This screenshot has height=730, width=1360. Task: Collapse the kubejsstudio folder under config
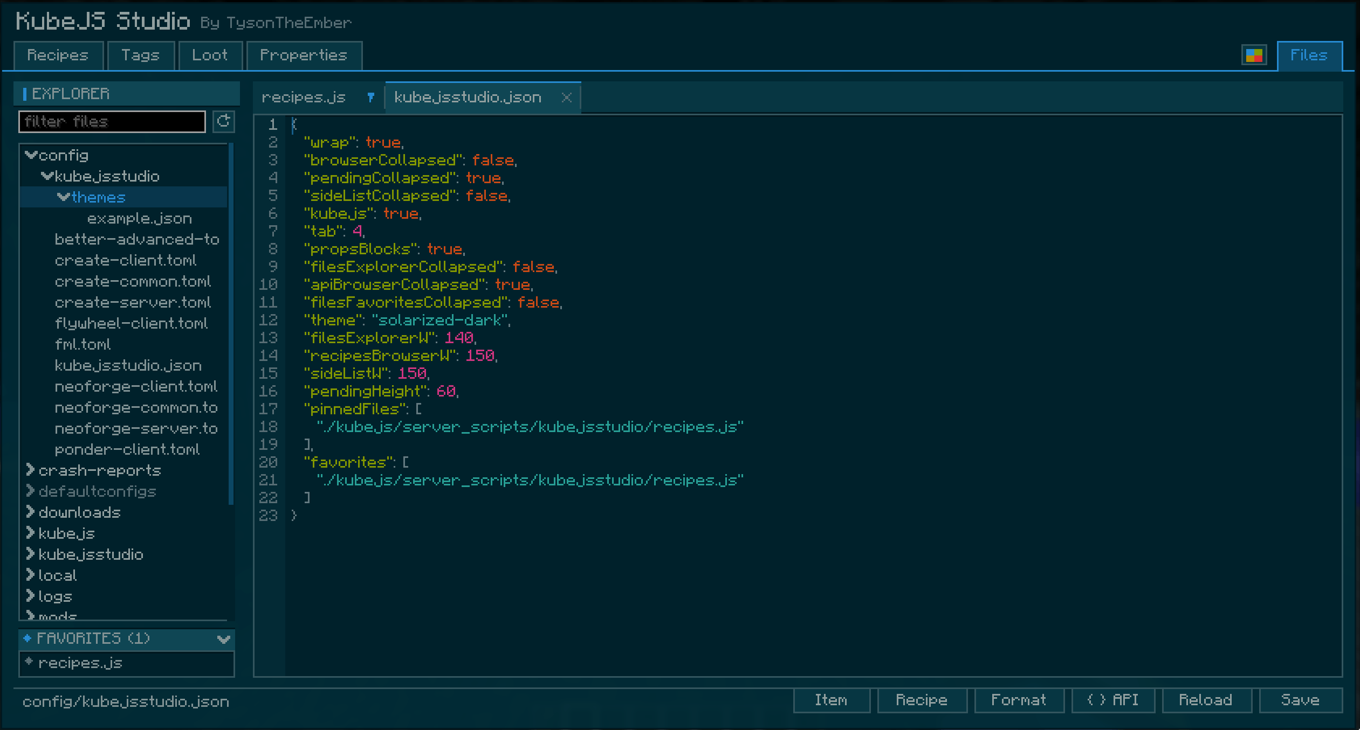(x=47, y=176)
